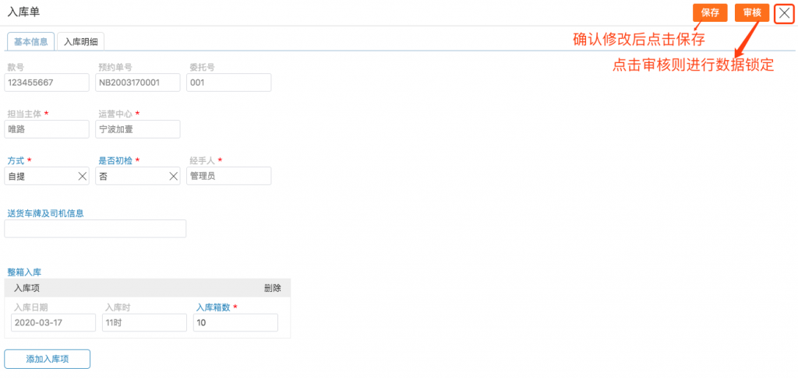
Task: Click the 入库时 field showing 11时
Action: tap(144, 323)
